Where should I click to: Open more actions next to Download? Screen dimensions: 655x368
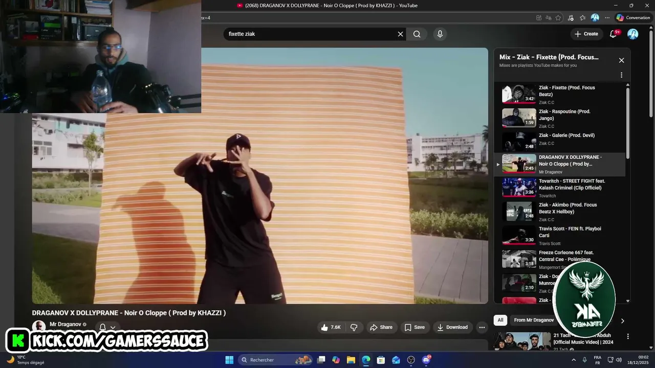point(482,327)
